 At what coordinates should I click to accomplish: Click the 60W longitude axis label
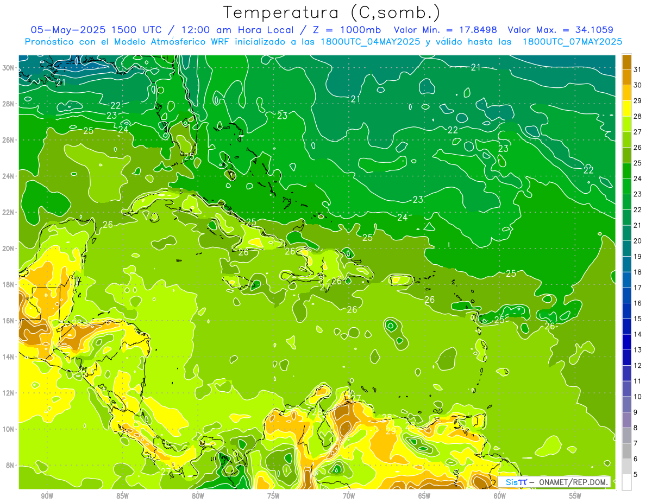coord(500,496)
